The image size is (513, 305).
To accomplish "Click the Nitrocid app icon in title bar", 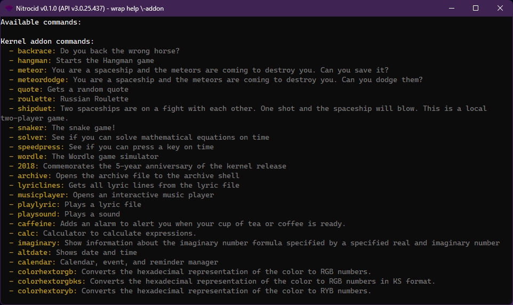I will (x=9, y=8).
